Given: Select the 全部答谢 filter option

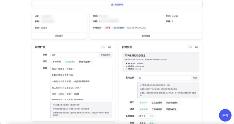Looking at the screenshot, I should tap(143, 110).
